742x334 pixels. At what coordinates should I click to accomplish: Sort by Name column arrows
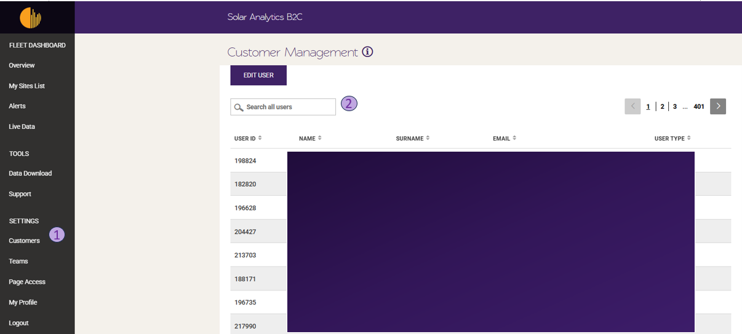[x=320, y=138]
